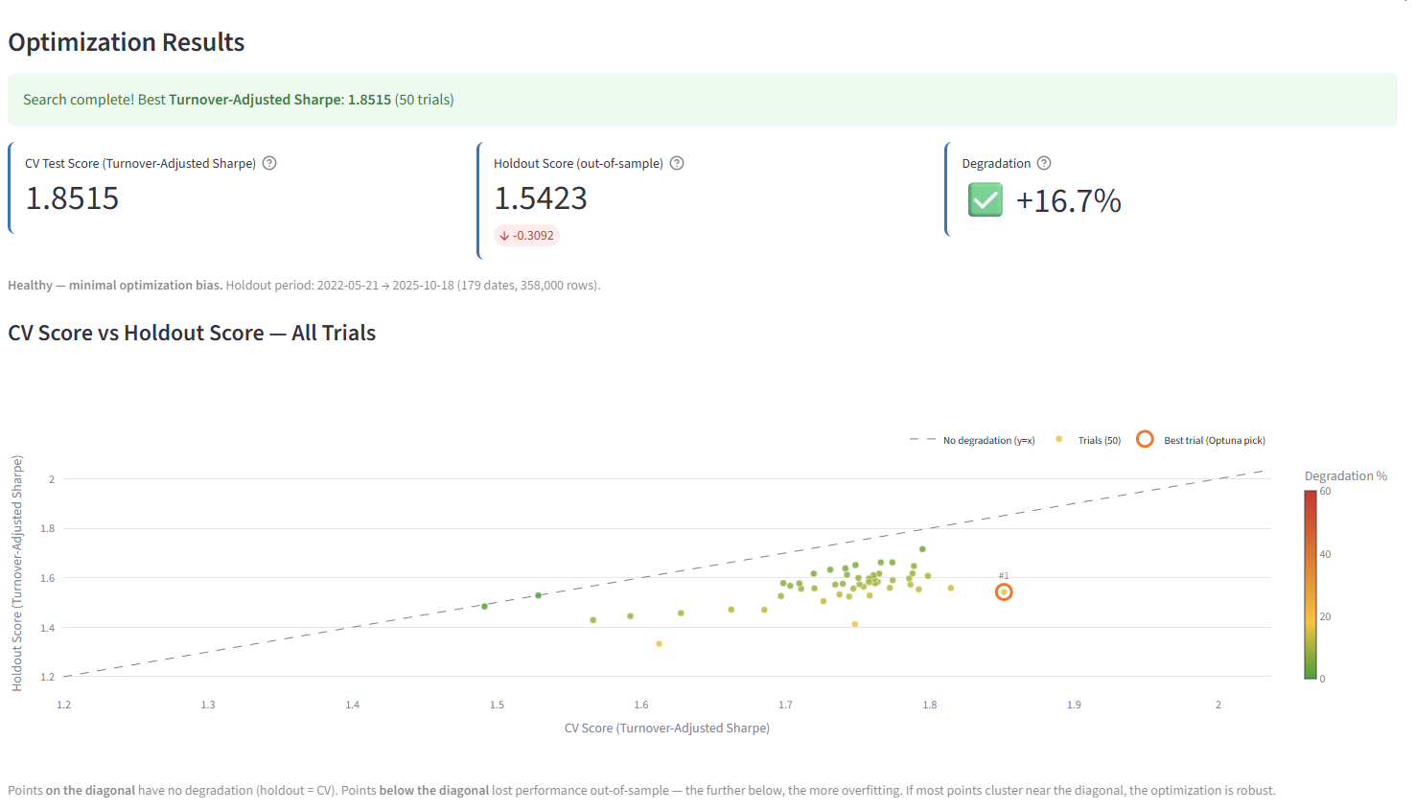
Task: Click the red -0.3092 delta badge
Action: click(x=526, y=236)
